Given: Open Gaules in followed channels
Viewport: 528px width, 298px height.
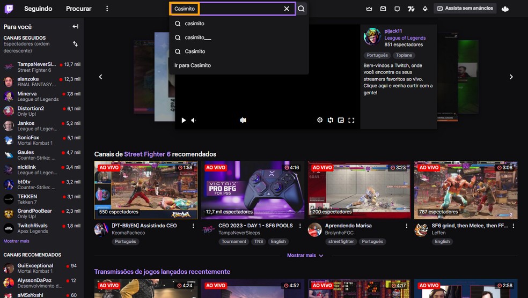Looking at the screenshot, I should click(x=42, y=155).
